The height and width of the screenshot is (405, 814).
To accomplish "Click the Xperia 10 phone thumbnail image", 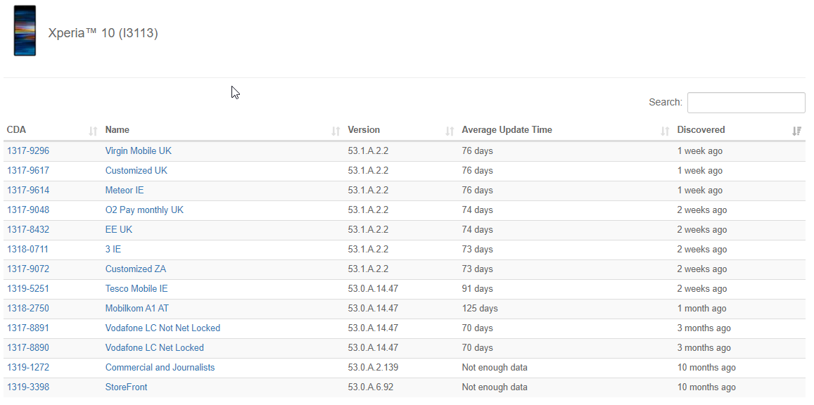I will click(x=25, y=31).
